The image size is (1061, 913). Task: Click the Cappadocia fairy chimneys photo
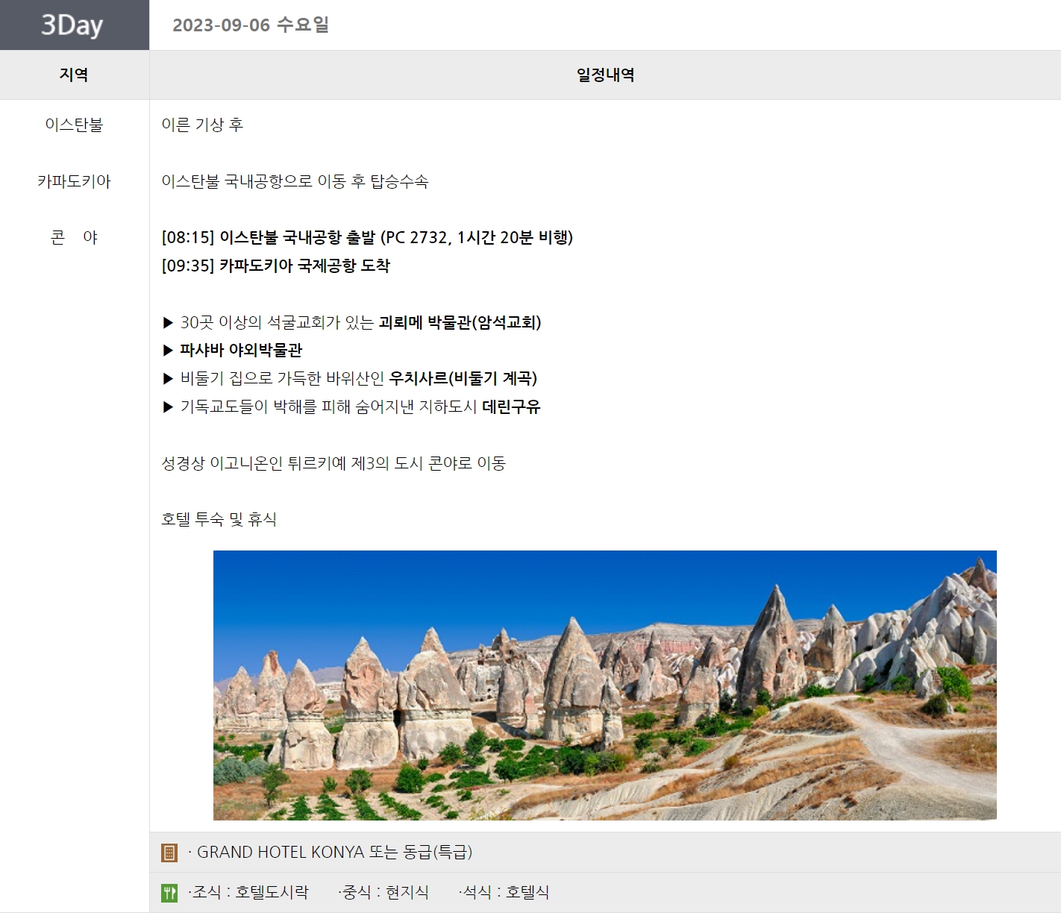pos(604,685)
